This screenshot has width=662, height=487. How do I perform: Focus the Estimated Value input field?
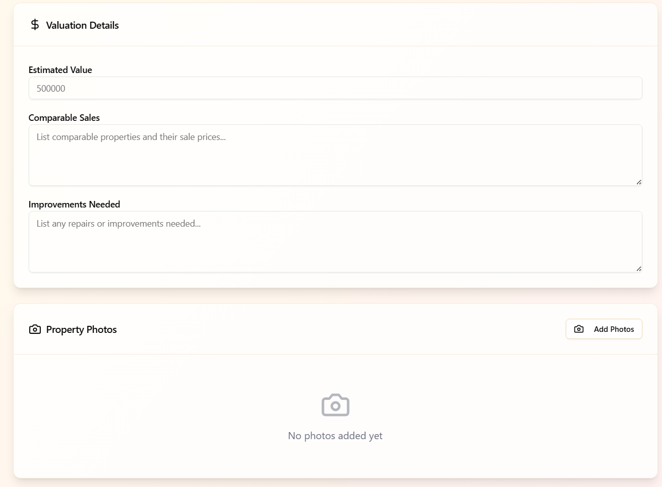tap(335, 88)
